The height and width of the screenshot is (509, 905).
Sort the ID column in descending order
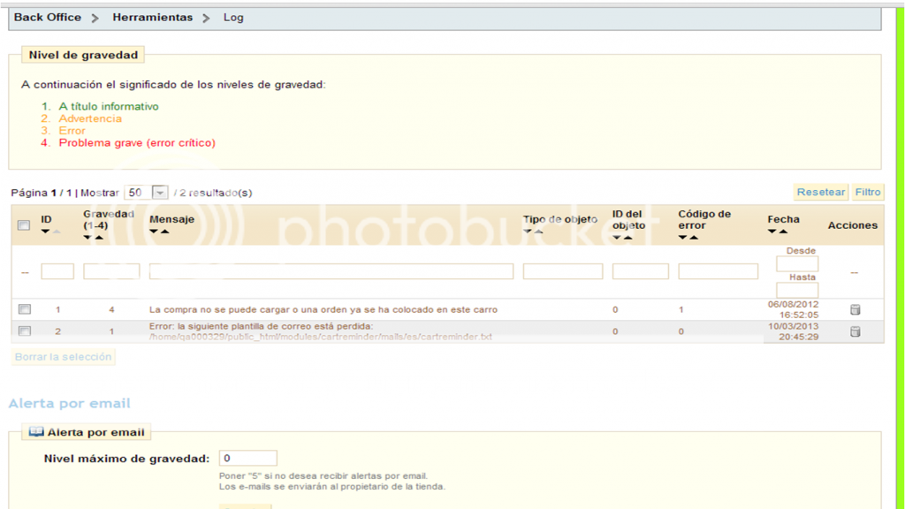click(x=45, y=232)
